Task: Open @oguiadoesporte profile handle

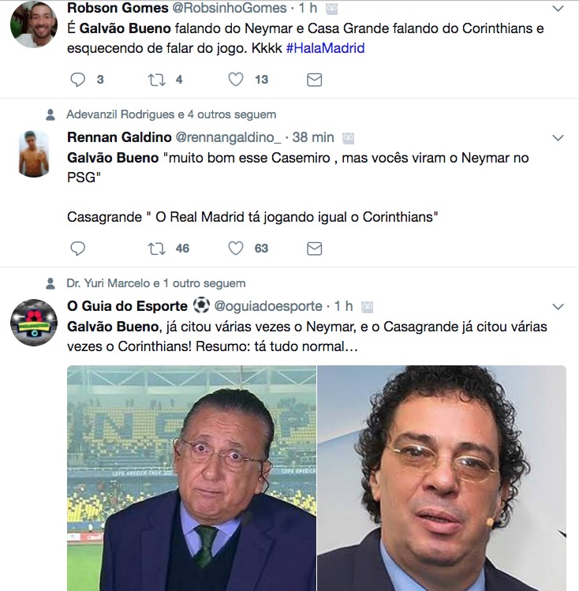Action: tap(268, 306)
